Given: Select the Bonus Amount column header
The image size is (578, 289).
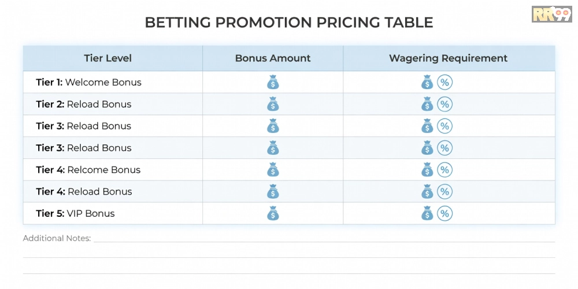Looking at the screenshot, I should point(273,58).
